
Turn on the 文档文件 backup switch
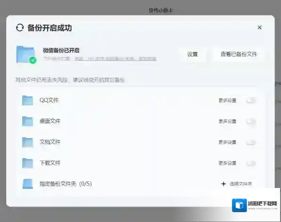(x=251, y=142)
